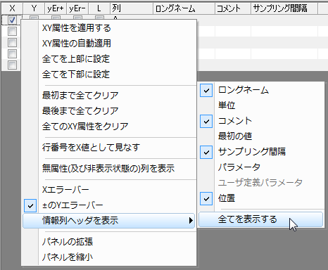Toggle the checked X checkbox in the first row
Image resolution: width=328 pixels, height=270 pixels.
[x=12, y=20]
